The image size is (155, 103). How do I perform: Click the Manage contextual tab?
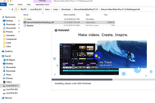pyautogui.click(x=42, y=1)
